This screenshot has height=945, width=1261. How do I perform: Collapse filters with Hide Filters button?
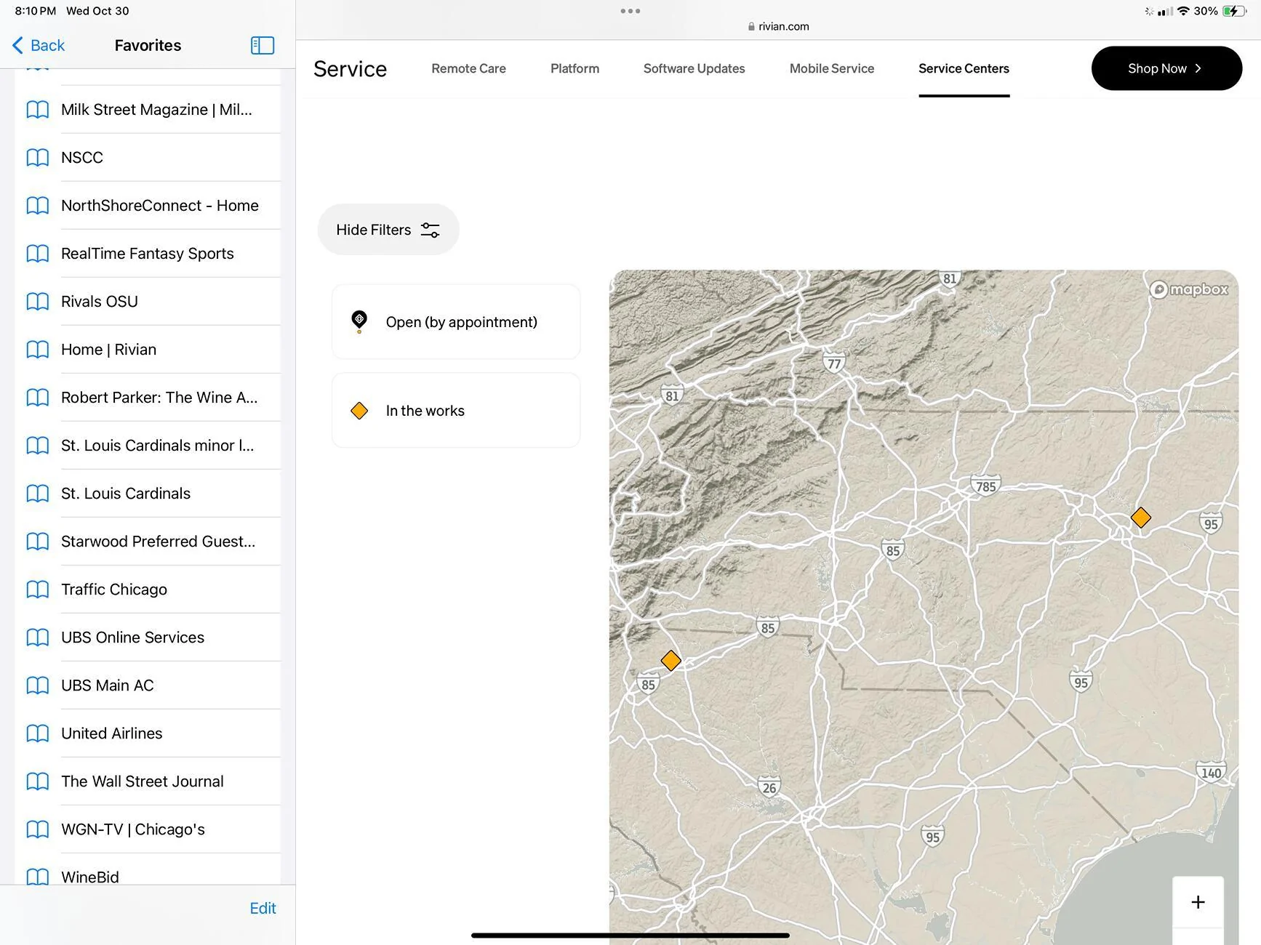[x=388, y=230]
